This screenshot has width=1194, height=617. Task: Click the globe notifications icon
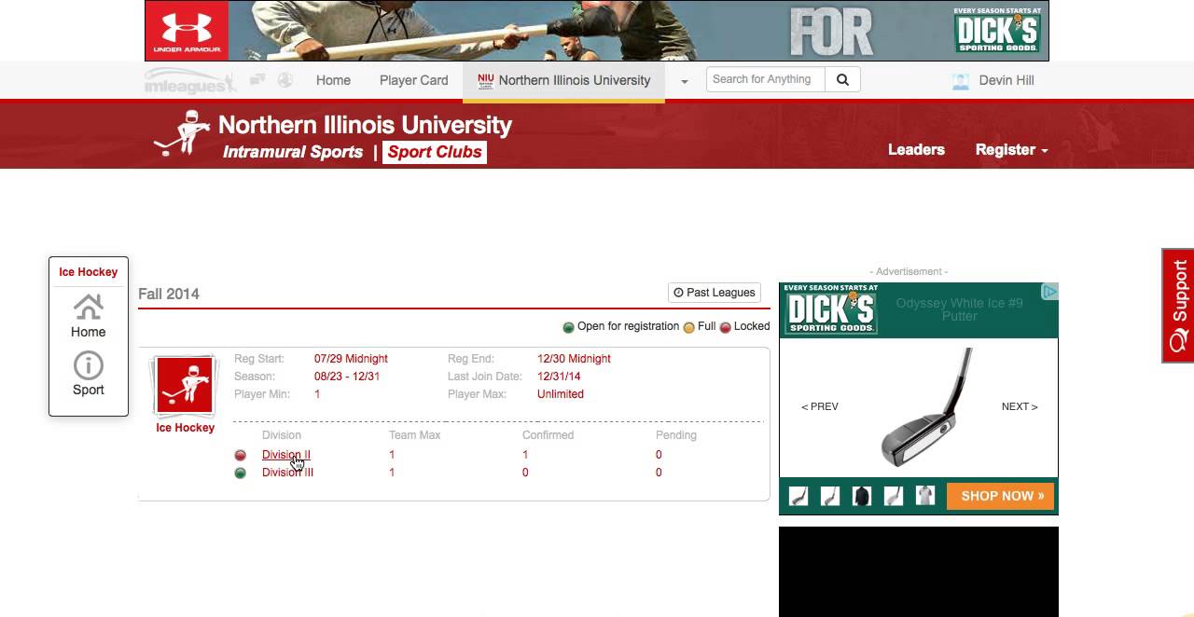tap(285, 80)
